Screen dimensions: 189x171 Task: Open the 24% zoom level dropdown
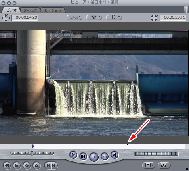(74, 17)
